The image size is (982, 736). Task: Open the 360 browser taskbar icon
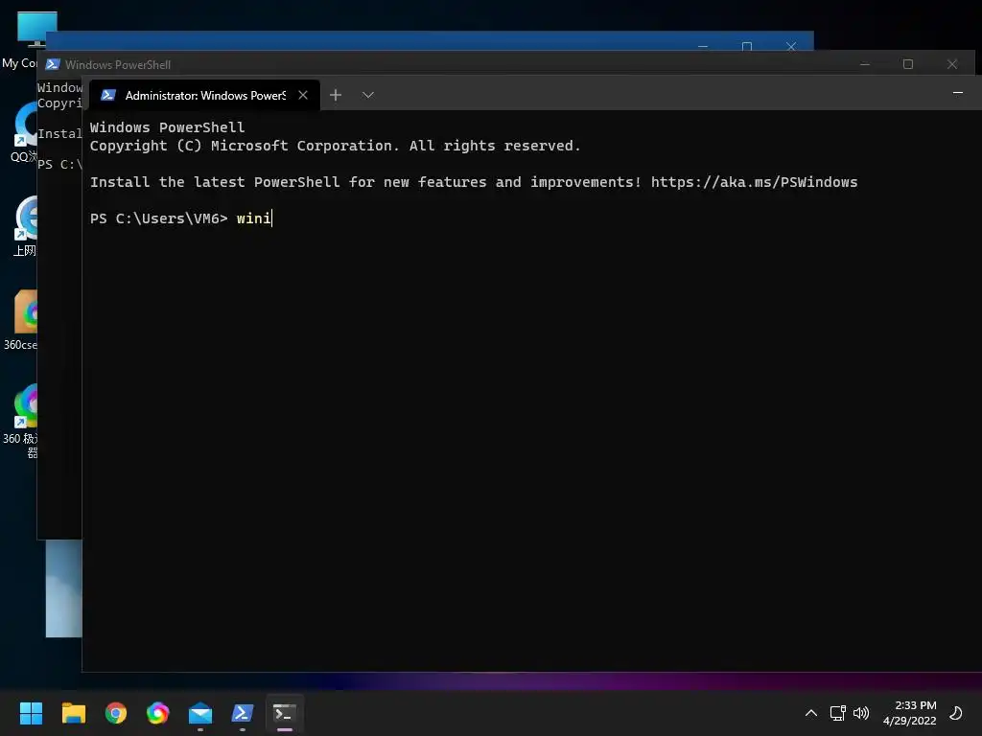pos(158,713)
